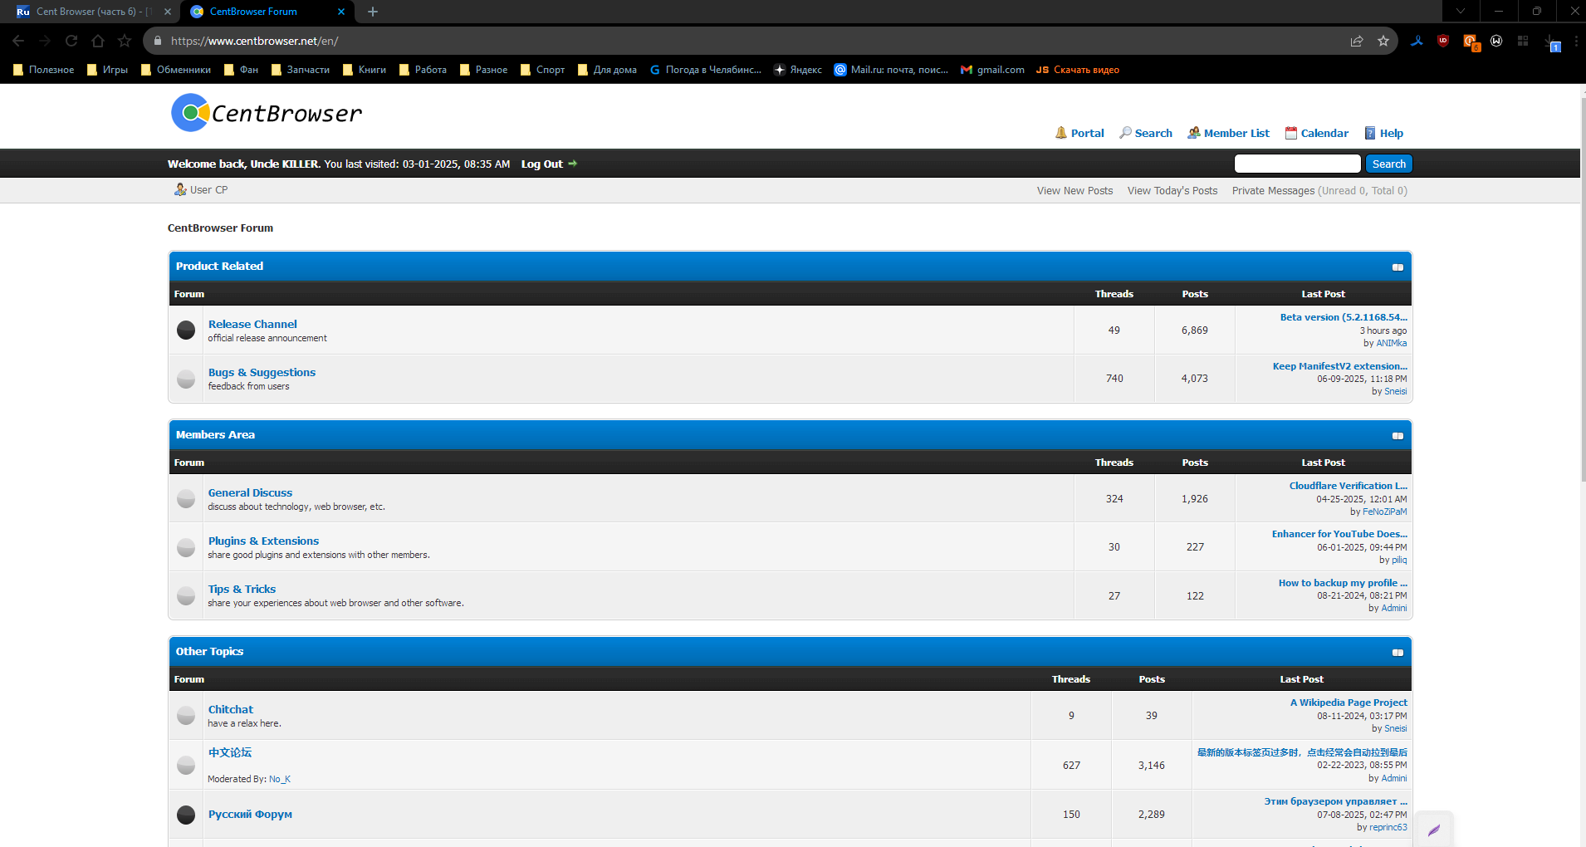Click the Log Out link
1586x847 pixels.
pos(542,164)
